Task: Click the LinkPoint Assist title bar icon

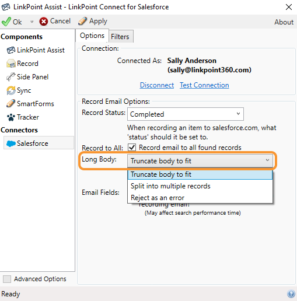Action: point(6,7)
